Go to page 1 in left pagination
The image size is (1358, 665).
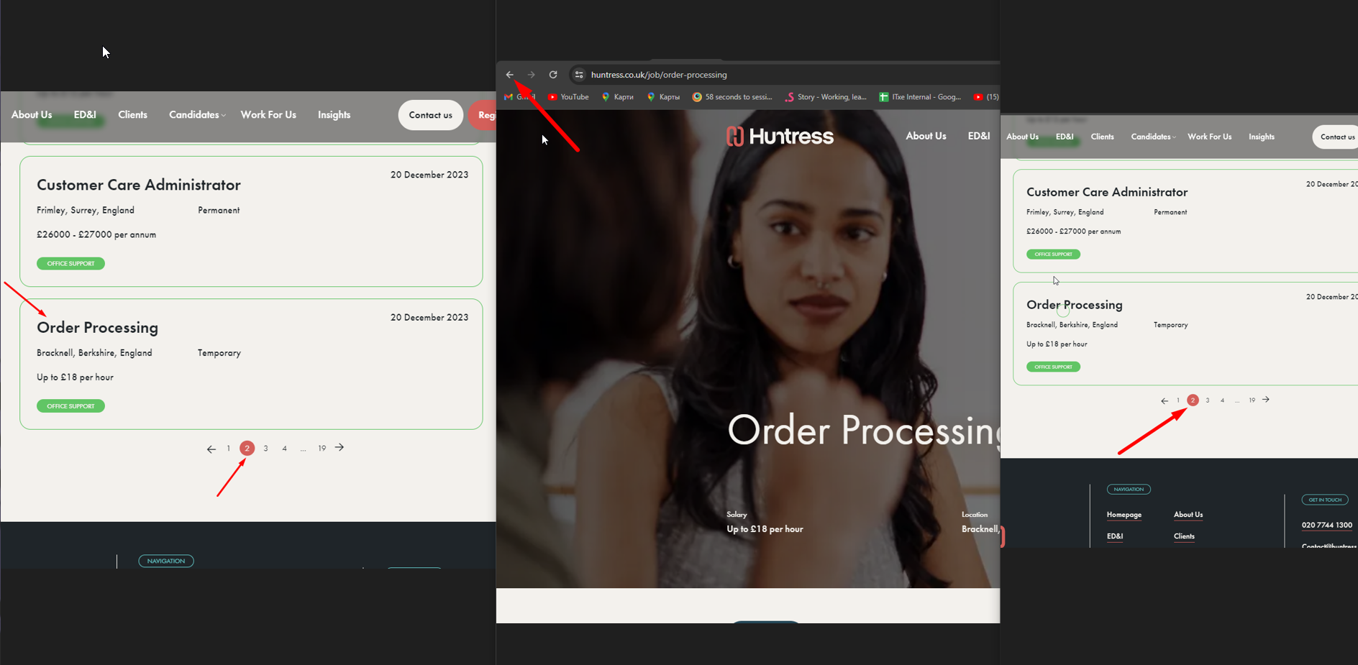click(229, 449)
